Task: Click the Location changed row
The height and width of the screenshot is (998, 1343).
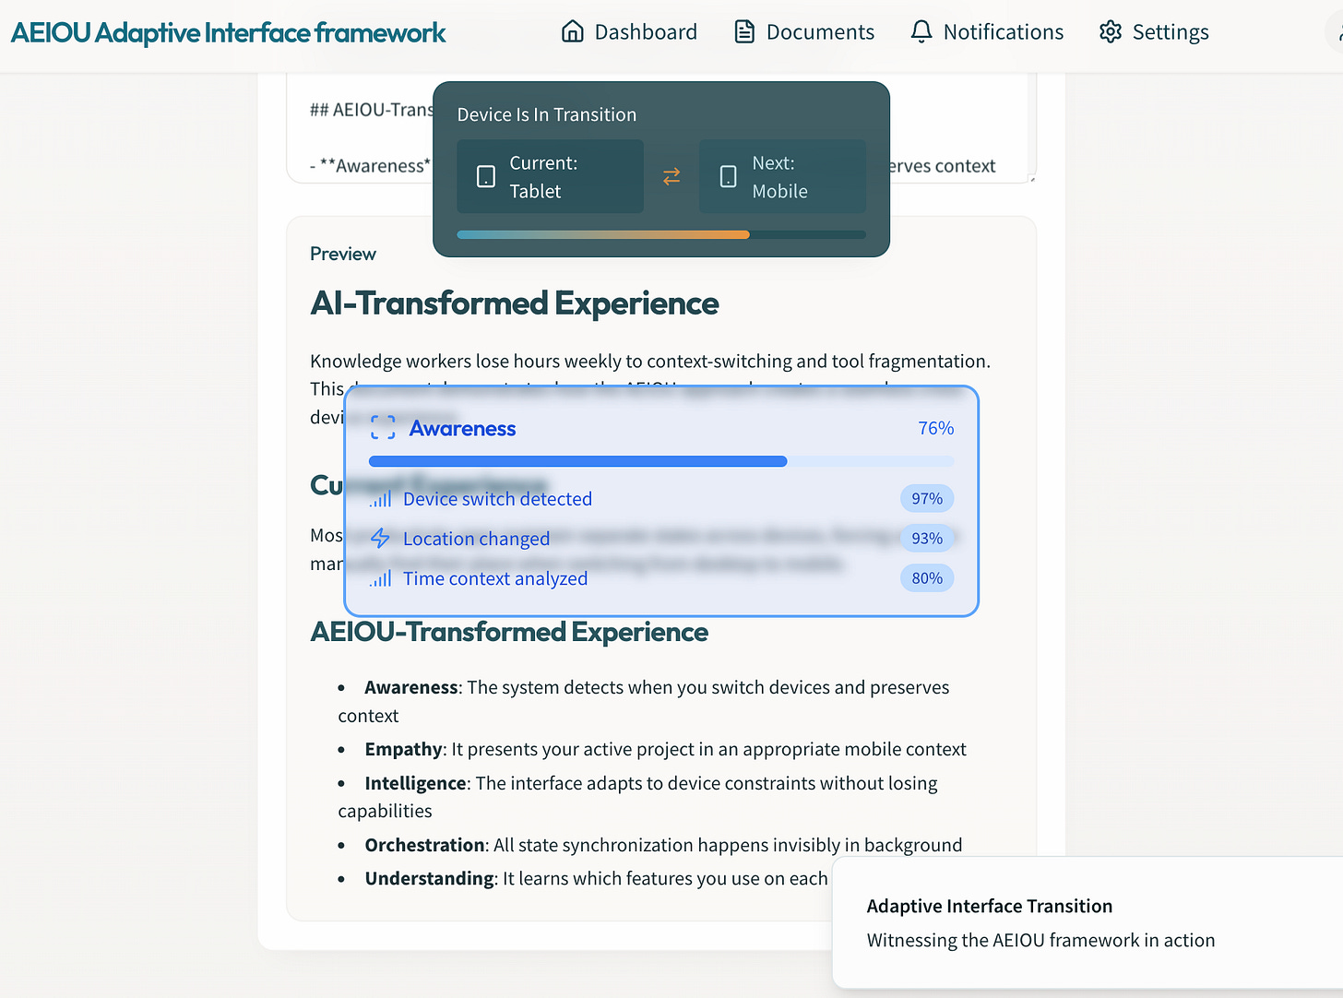Action: (661, 539)
